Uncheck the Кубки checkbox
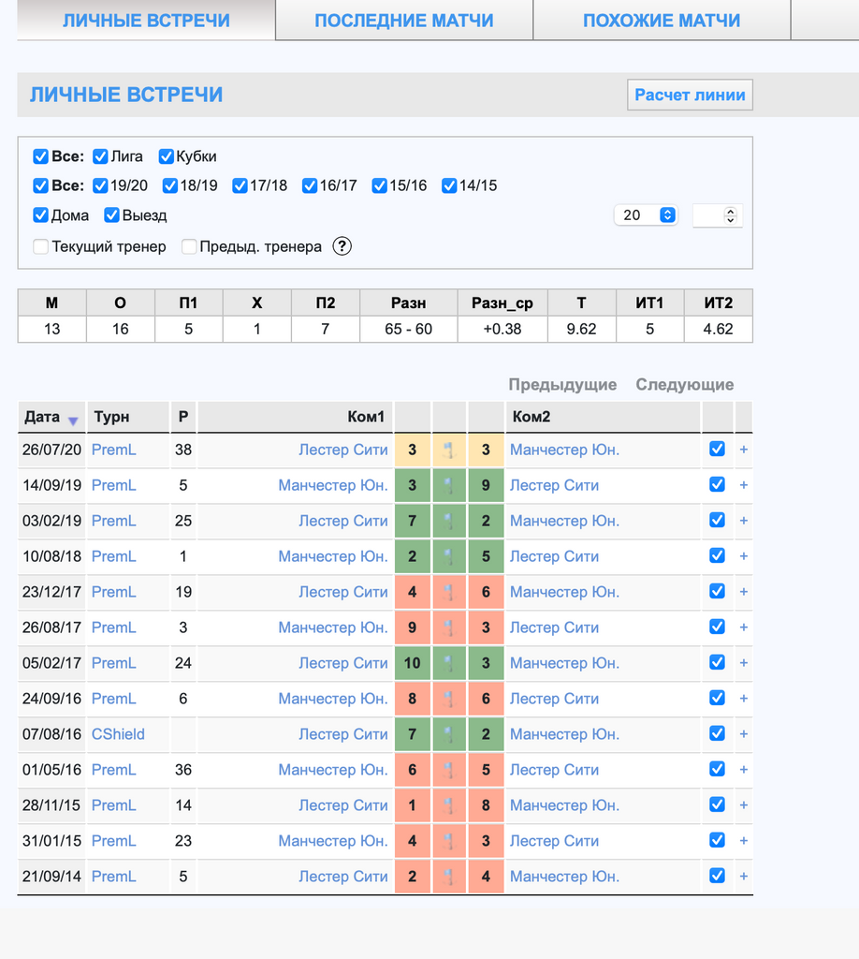Viewport: 859px width, 959px height. coord(167,156)
